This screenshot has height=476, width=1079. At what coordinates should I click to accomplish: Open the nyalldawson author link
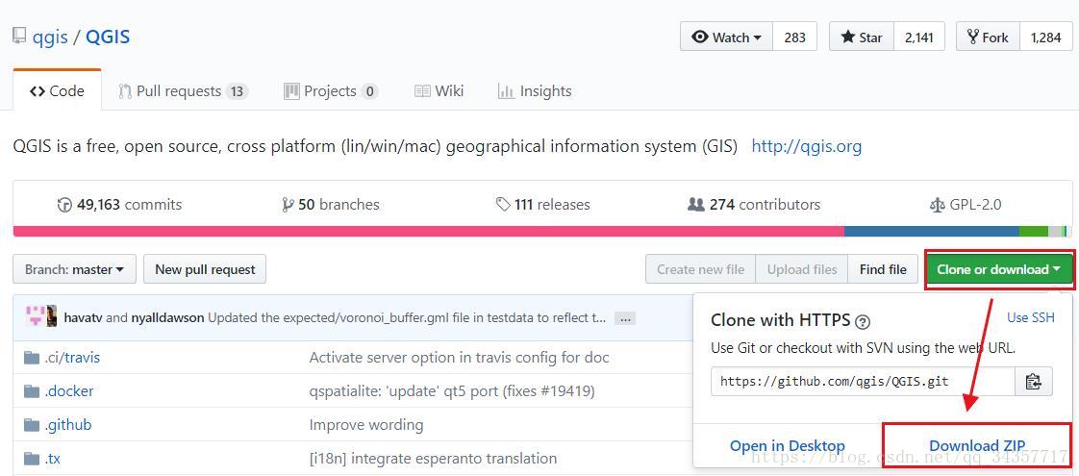[x=167, y=317]
